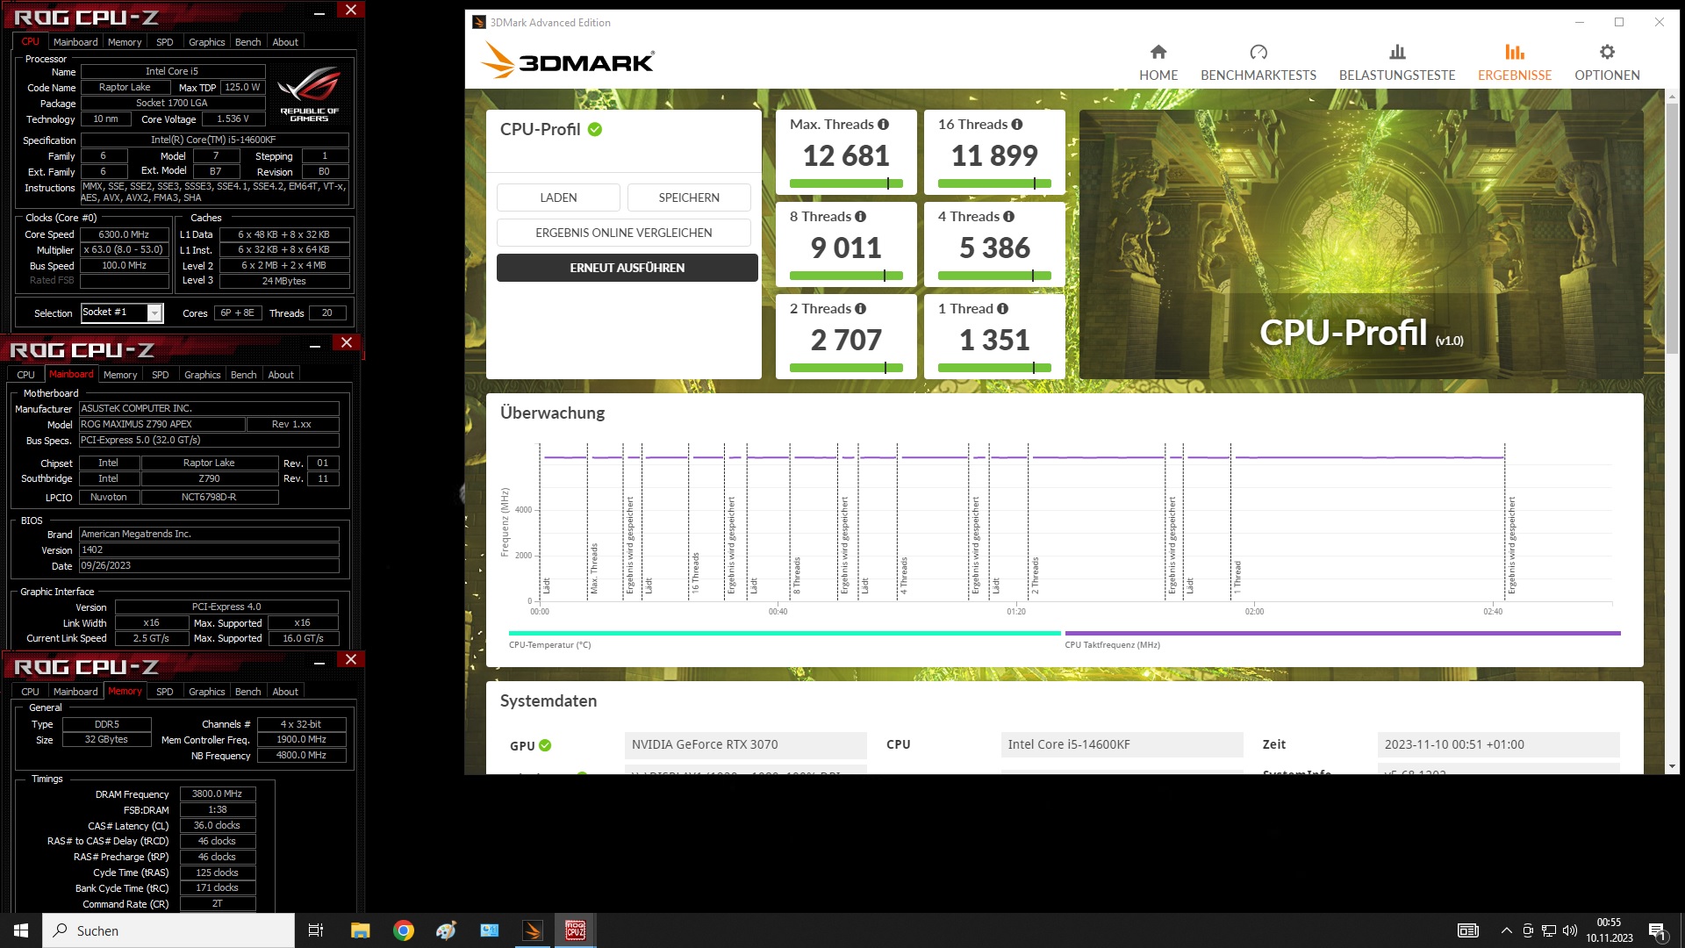Click the SPEICHERN button
Viewport: 1685px width, 948px height.
coord(689,197)
